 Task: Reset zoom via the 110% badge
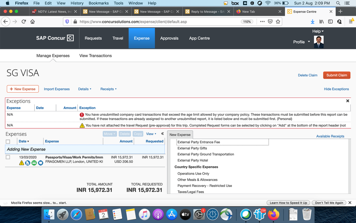pos(247,21)
